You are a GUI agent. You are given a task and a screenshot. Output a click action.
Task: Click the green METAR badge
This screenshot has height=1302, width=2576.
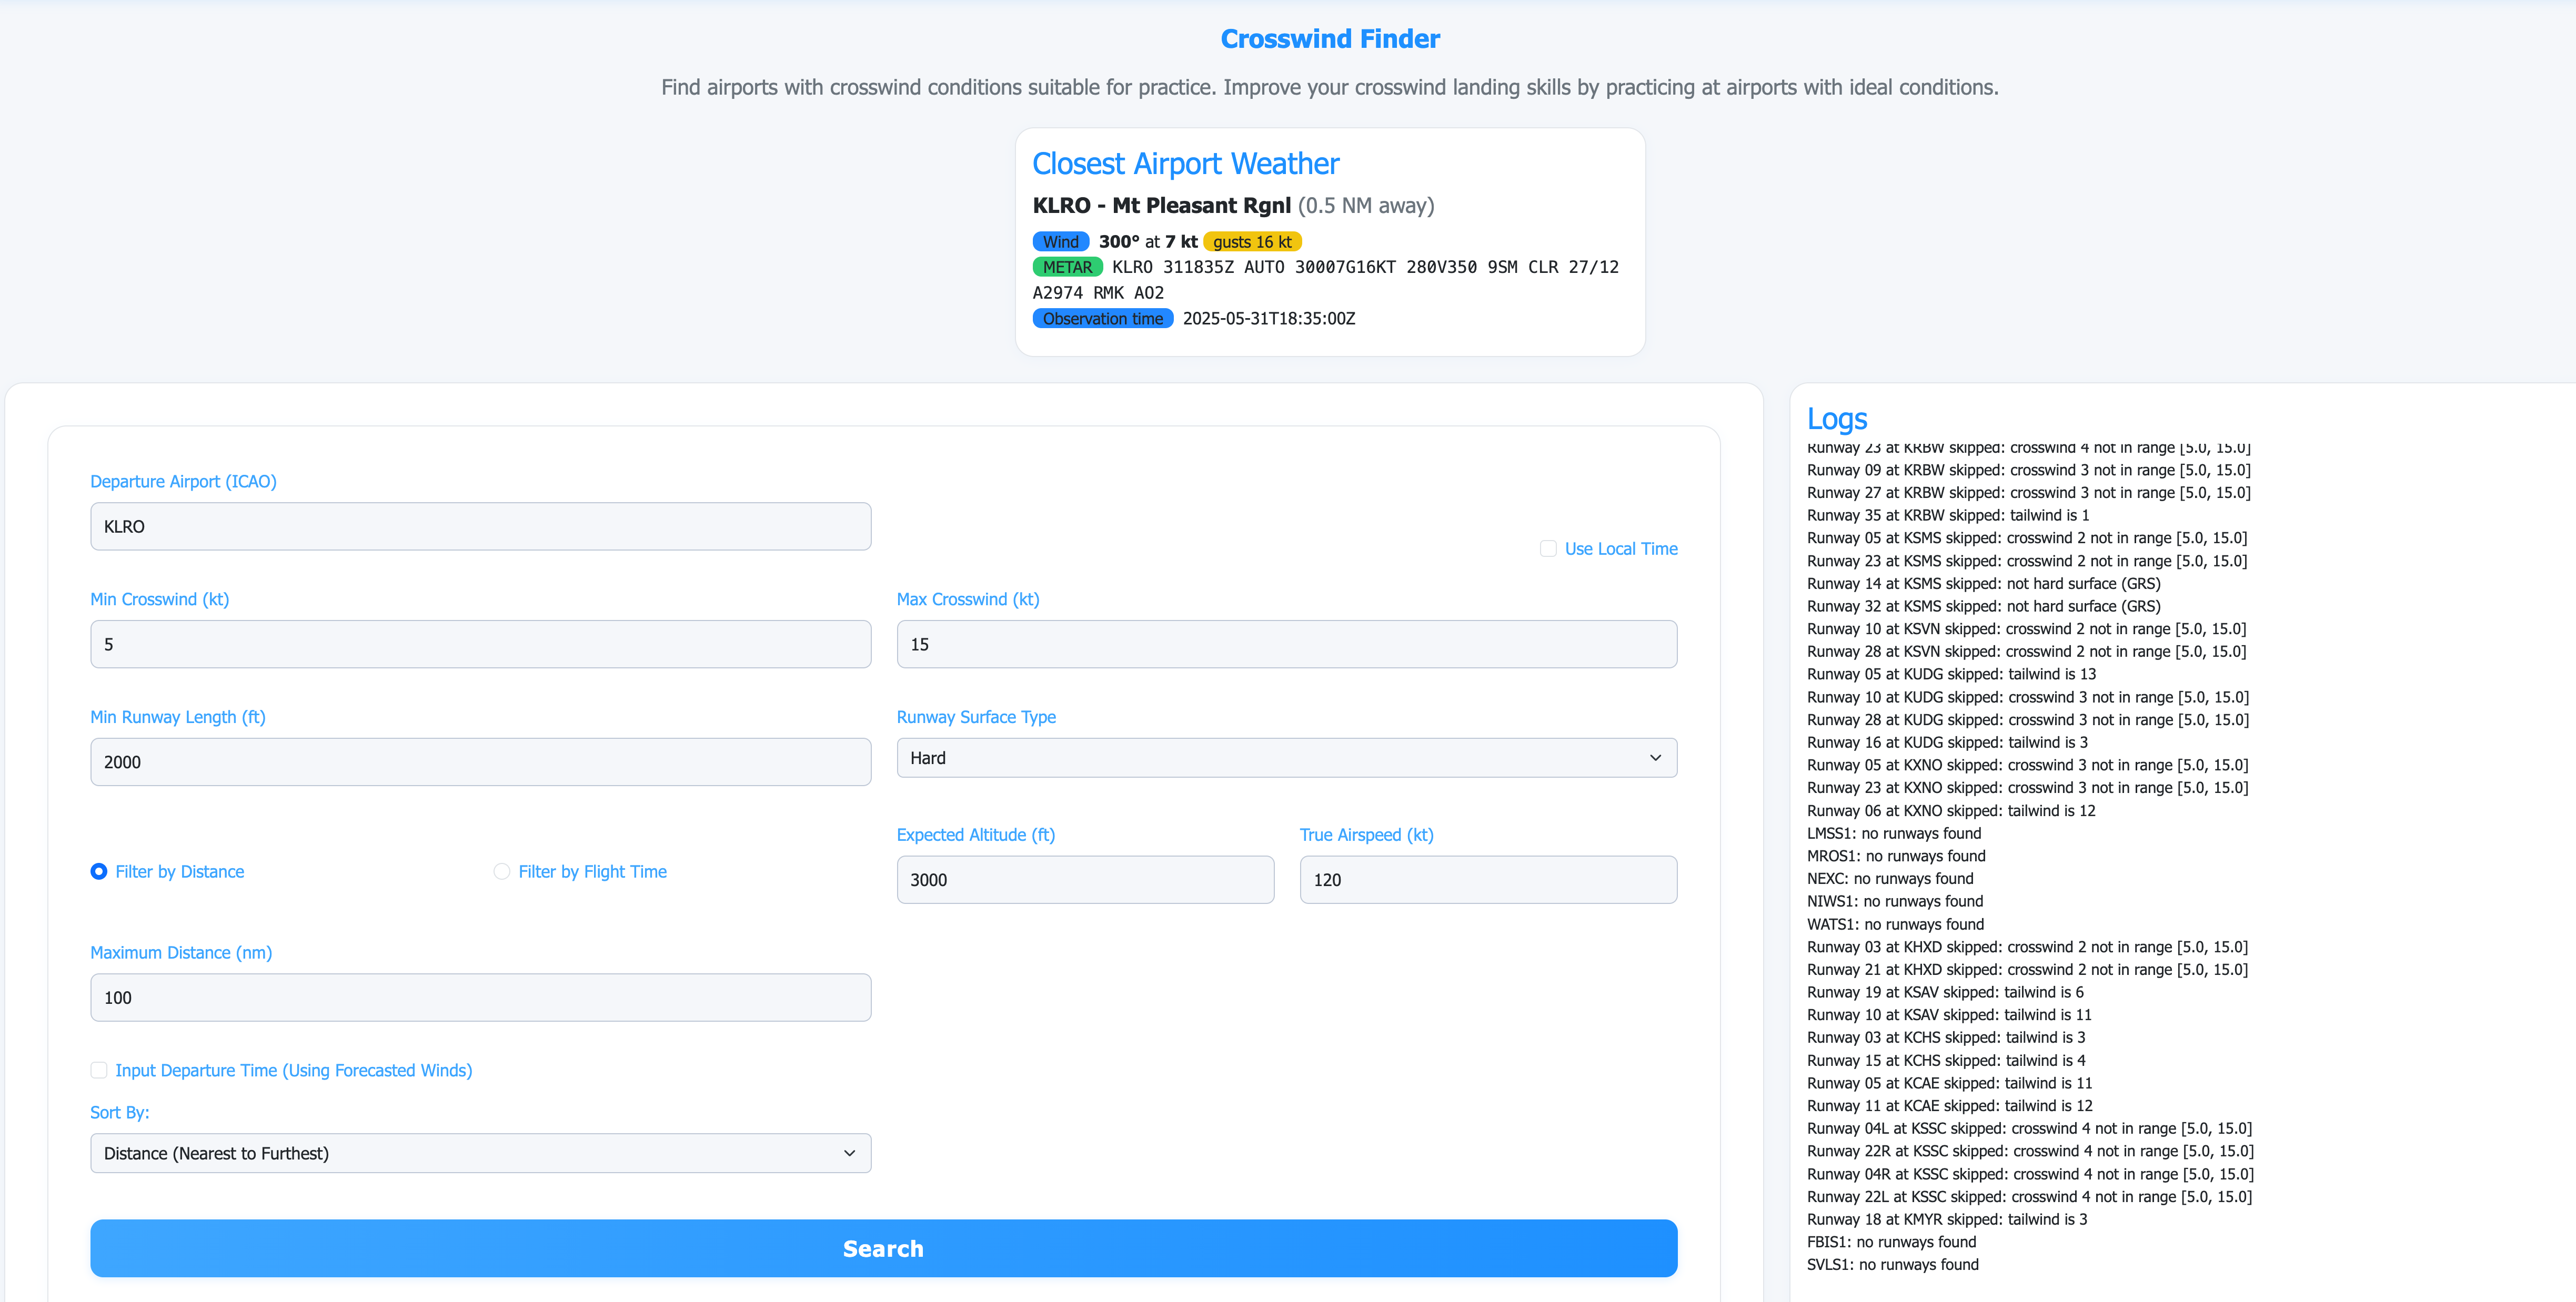1067,268
